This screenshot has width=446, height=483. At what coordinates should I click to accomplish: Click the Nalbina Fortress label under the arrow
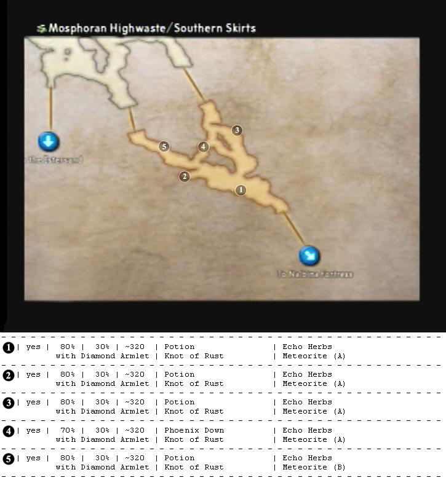coord(315,274)
